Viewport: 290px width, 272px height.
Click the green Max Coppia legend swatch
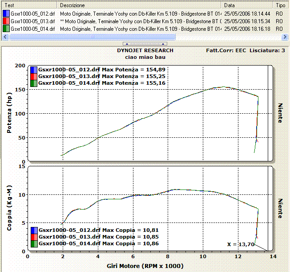(x=34, y=244)
